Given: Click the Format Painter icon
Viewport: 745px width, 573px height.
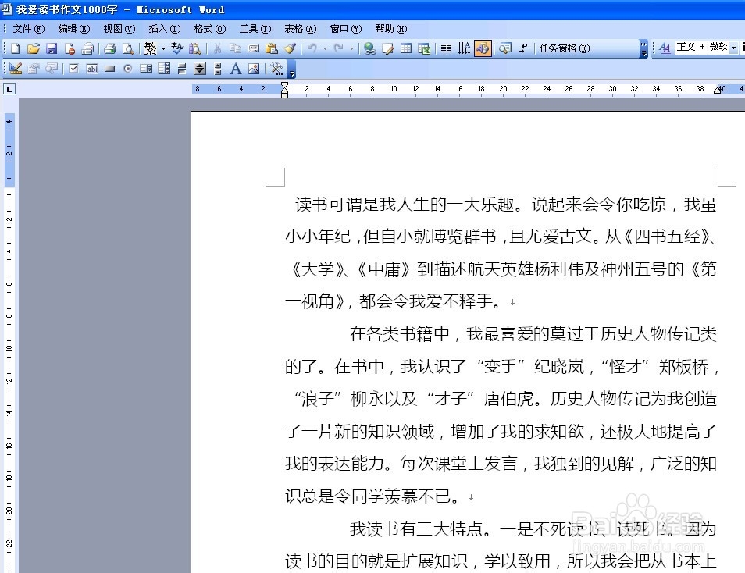Looking at the screenshot, I should click(290, 48).
